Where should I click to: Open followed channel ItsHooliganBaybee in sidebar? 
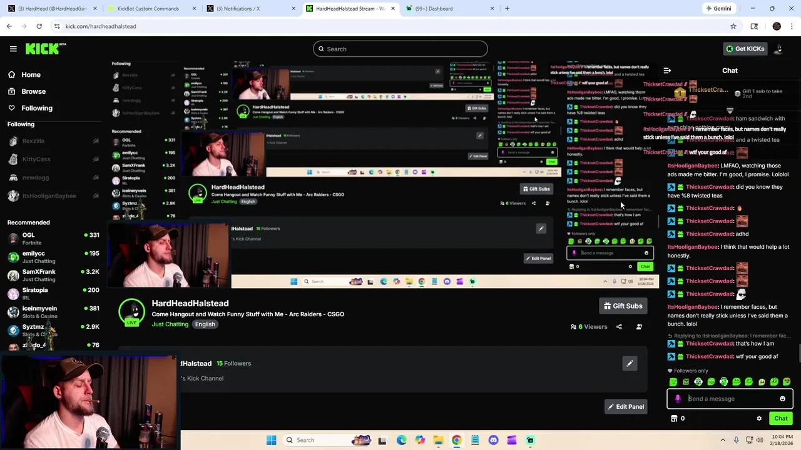pos(53,196)
